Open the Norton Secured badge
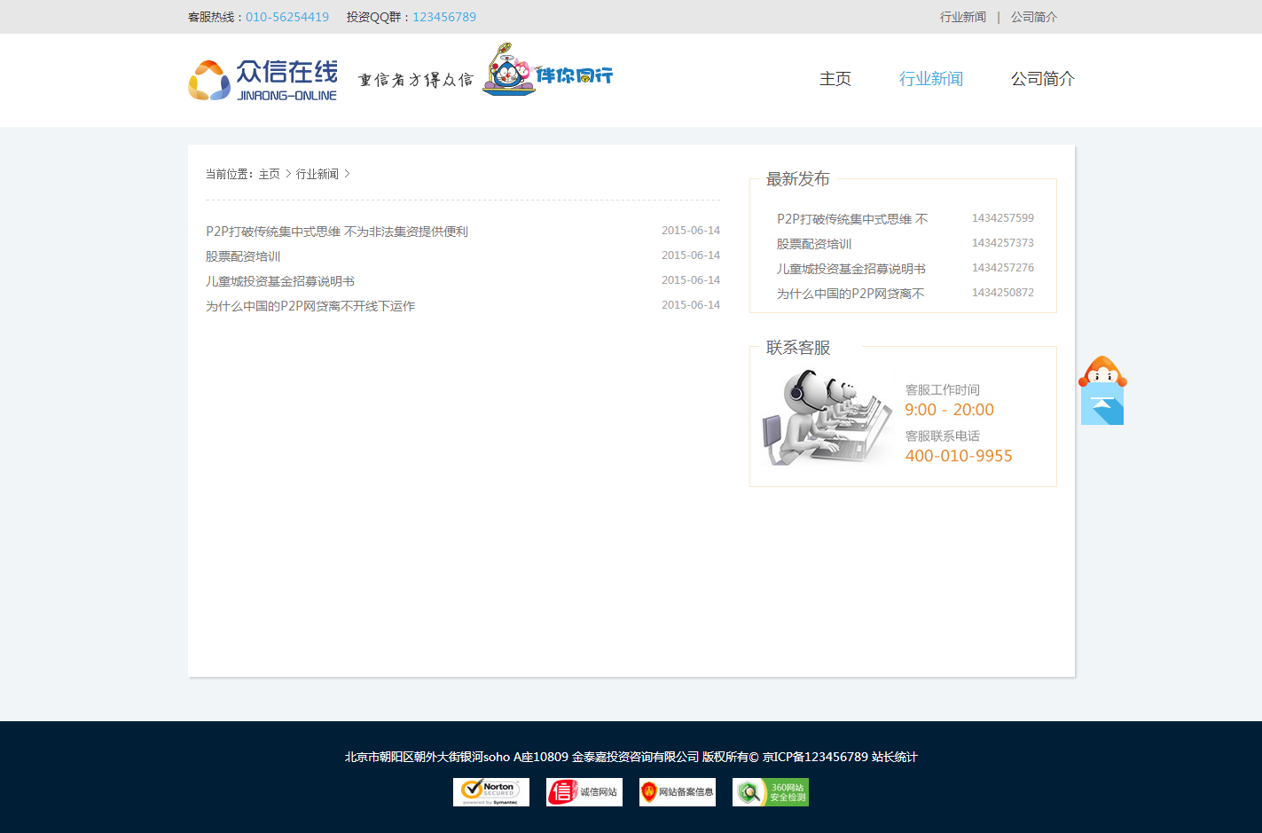Screen dimensions: 1262x833 [x=490, y=792]
